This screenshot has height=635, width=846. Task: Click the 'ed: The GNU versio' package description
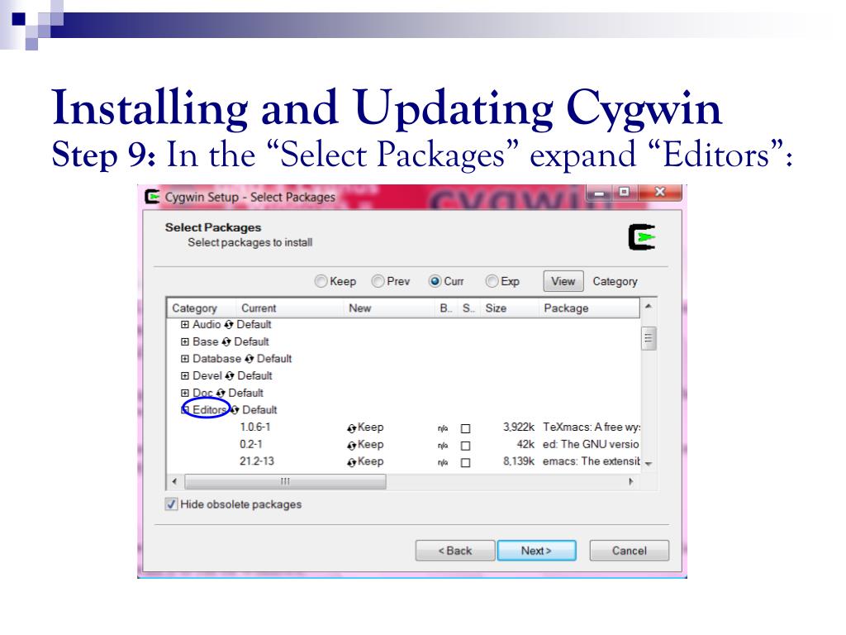pyautogui.click(x=591, y=444)
